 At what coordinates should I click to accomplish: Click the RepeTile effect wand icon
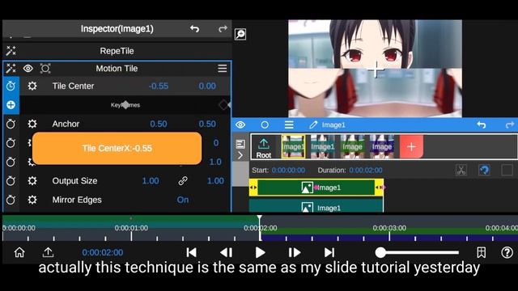11,51
